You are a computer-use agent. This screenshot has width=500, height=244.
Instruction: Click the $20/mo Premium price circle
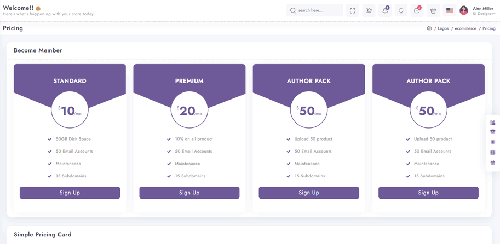pos(189,110)
